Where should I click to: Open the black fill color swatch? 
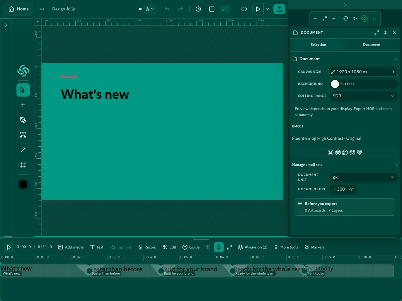coord(23,184)
